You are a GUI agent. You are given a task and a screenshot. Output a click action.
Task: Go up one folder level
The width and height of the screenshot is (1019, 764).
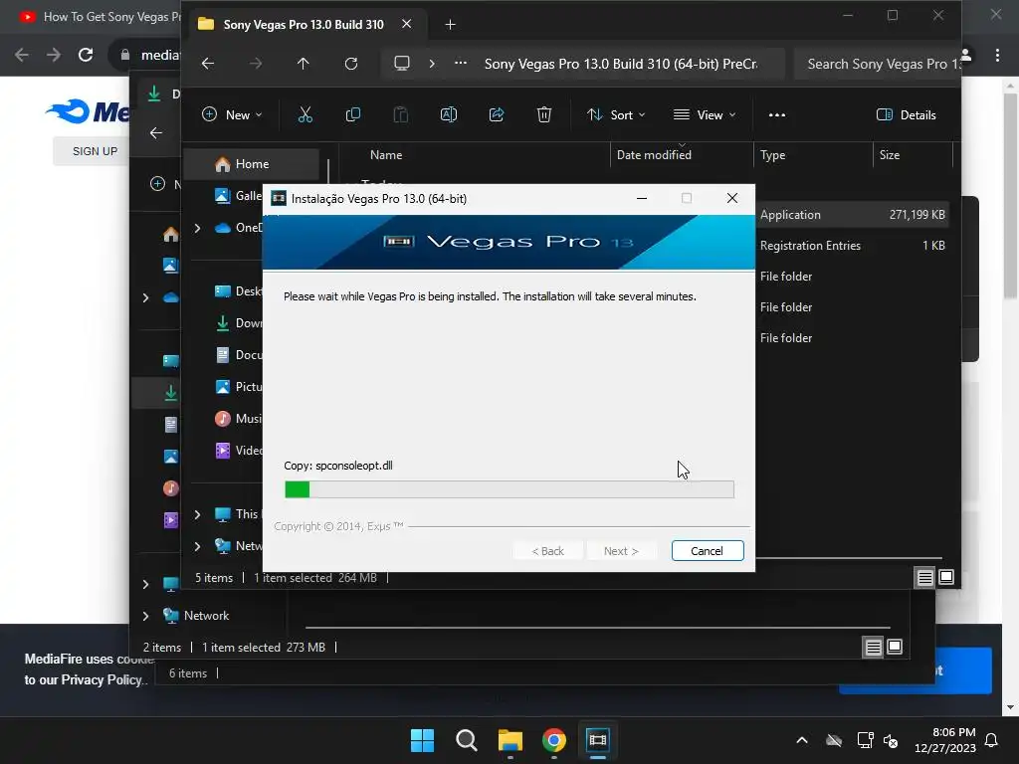(x=303, y=64)
